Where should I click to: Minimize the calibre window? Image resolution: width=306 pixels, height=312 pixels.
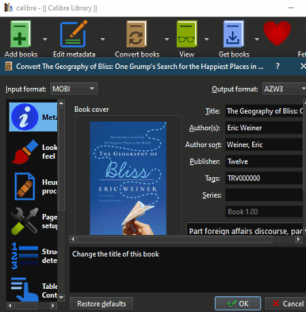pos(291,8)
